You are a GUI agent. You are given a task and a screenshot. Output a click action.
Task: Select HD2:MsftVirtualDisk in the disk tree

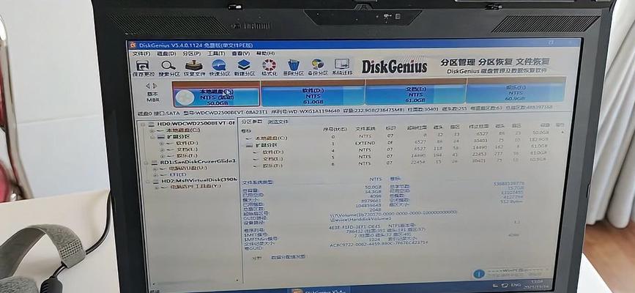pos(200,180)
